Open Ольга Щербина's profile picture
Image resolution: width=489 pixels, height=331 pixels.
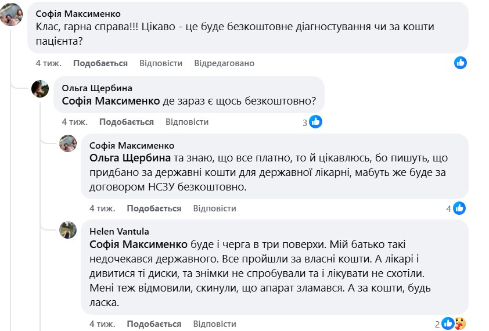[x=40, y=89]
